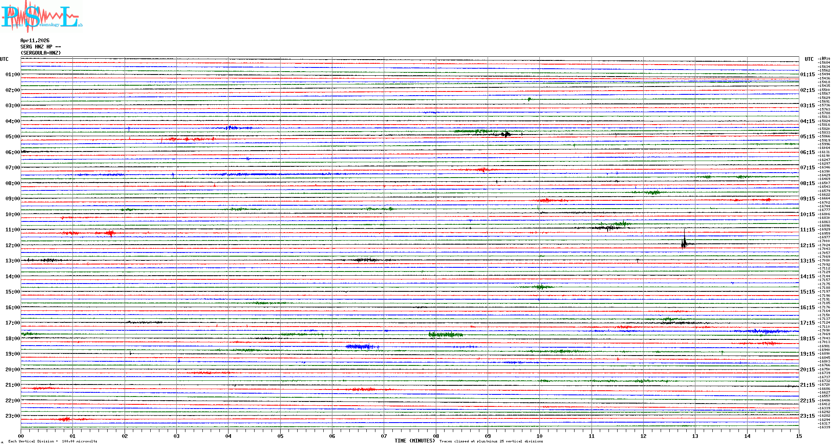Click minute 13 on bottom time axis
The image size is (832, 447).
695,436
